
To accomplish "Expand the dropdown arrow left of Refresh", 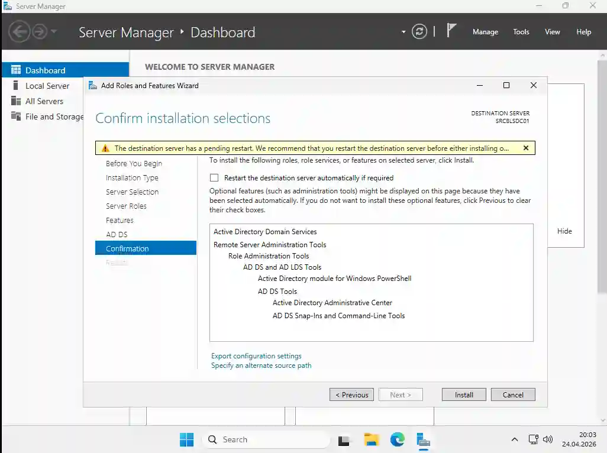I will pos(403,32).
